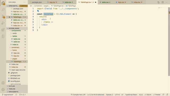Switch to the index.tsx editor tab
The width and height of the screenshot is (170, 96).
pos(138,2)
